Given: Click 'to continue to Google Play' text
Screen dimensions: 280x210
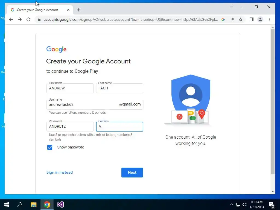Looking at the screenshot, I should [x=72, y=71].
